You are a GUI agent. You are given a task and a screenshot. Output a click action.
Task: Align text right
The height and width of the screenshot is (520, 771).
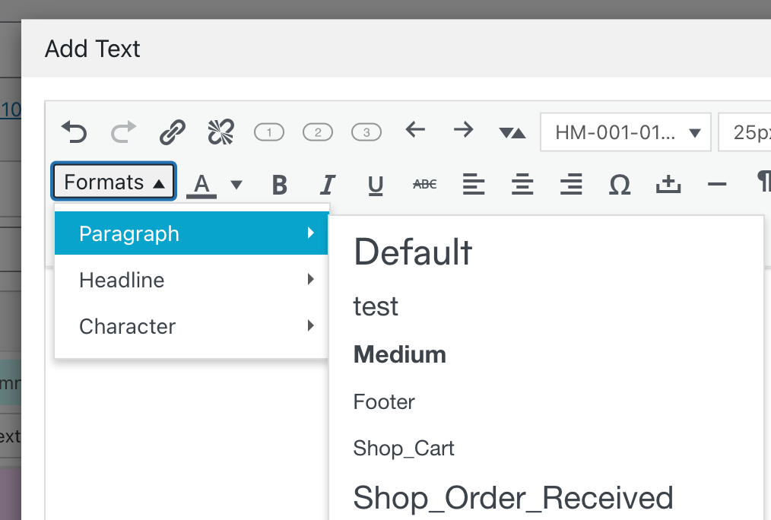(x=571, y=184)
